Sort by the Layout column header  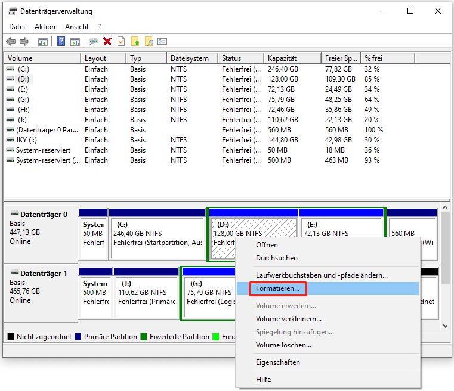tap(103, 58)
